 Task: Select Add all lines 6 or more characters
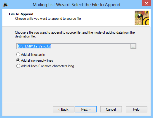[18, 66]
